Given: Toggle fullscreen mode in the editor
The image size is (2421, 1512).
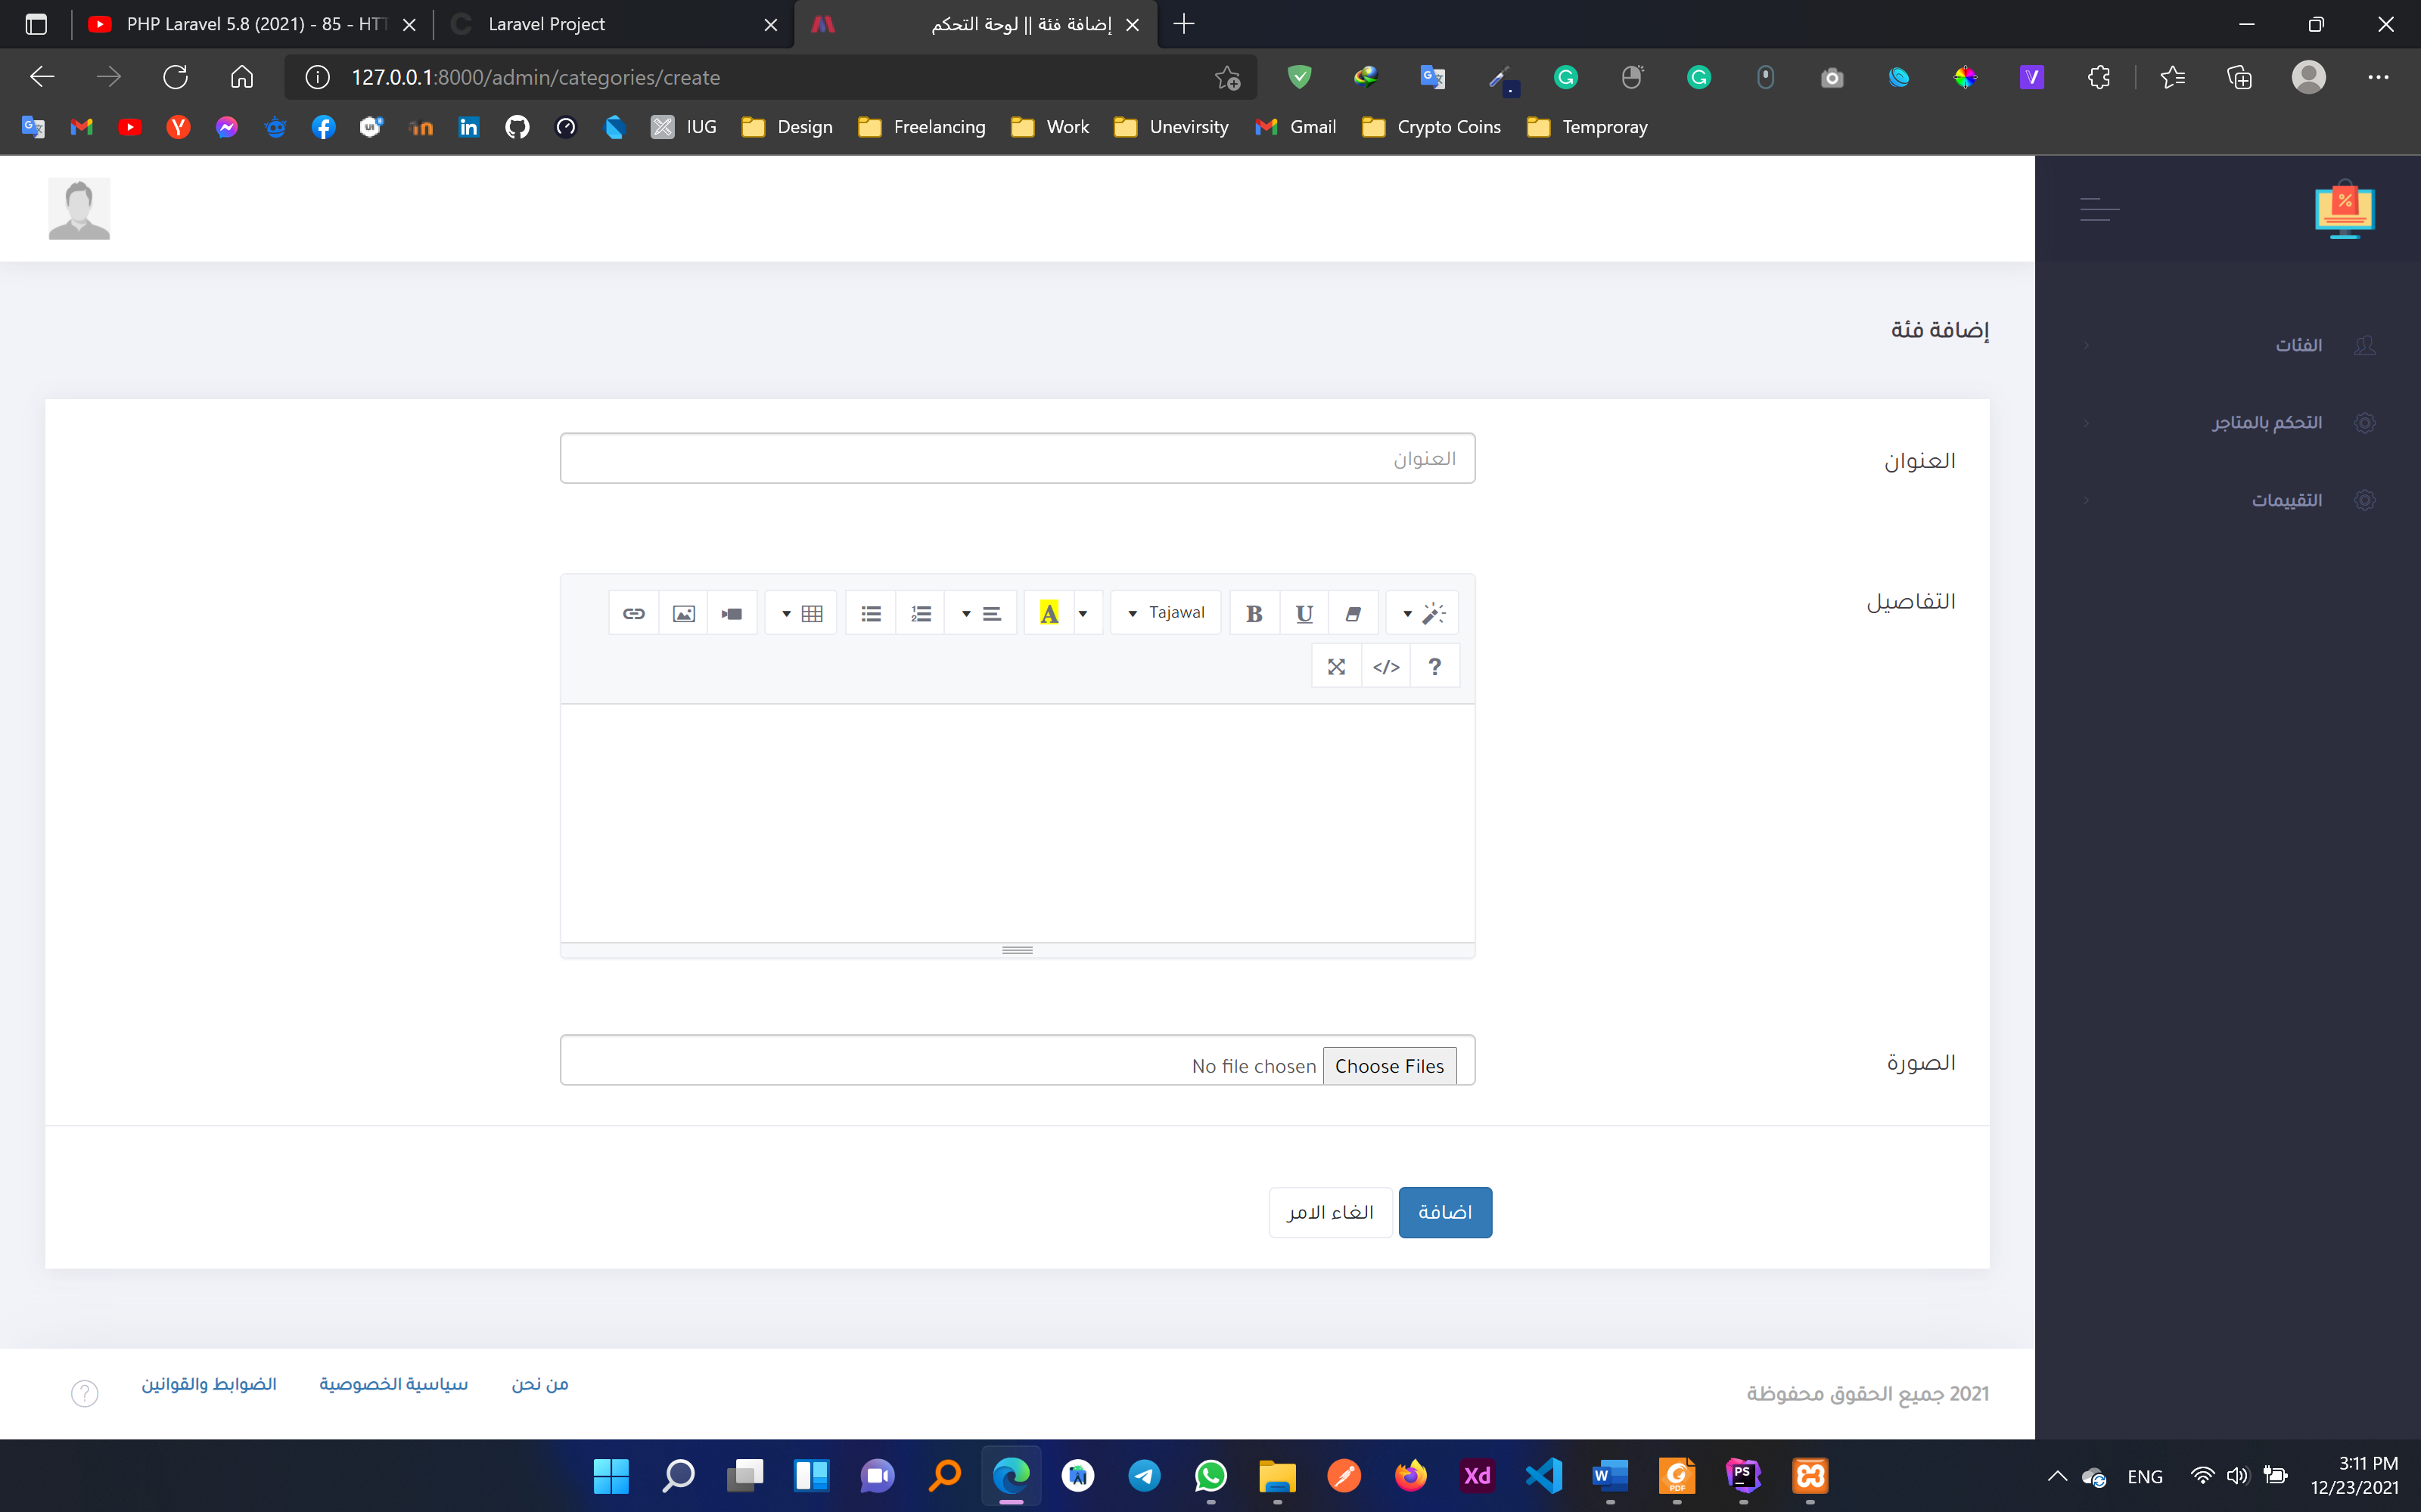Looking at the screenshot, I should (x=1337, y=665).
